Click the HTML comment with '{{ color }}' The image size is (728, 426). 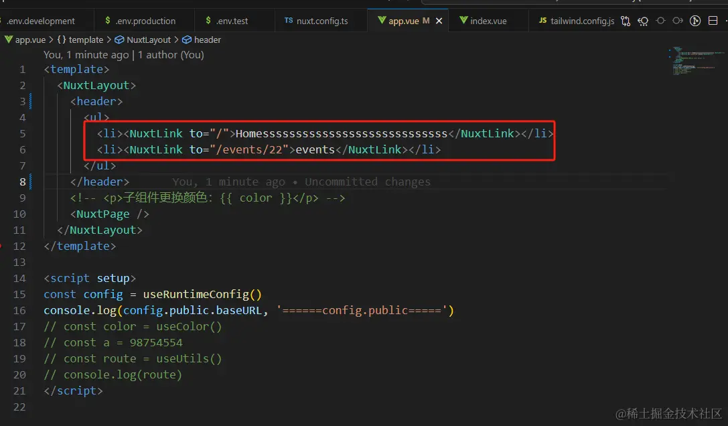click(208, 198)
